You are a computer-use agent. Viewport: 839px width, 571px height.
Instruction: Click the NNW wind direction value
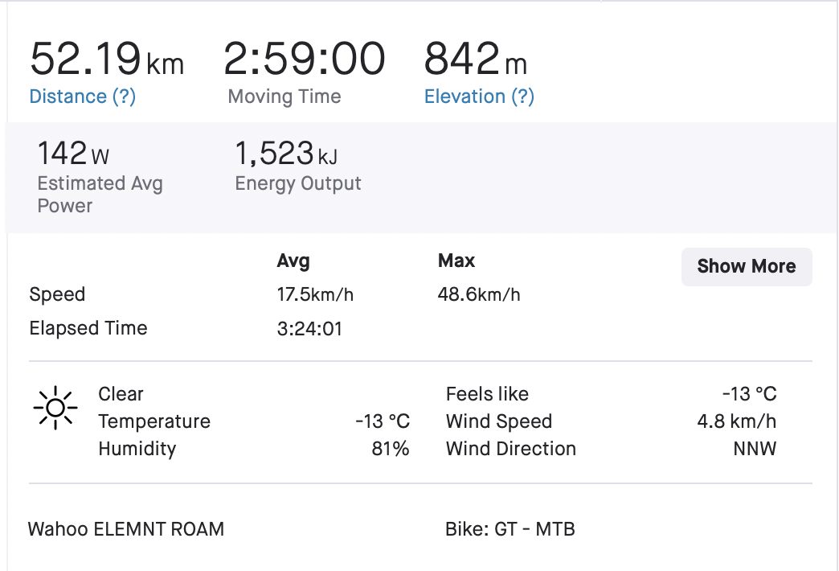755,449
